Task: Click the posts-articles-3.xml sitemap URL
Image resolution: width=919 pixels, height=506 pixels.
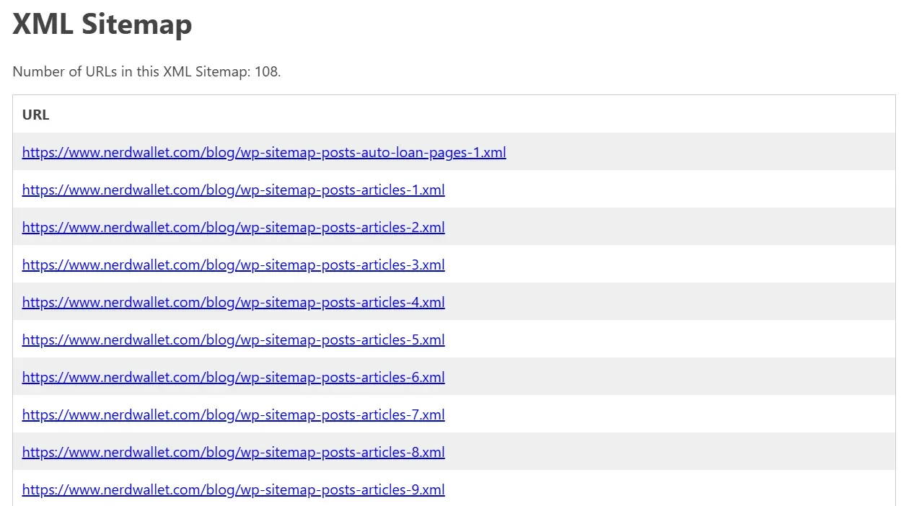Action: tap(233, 265)
